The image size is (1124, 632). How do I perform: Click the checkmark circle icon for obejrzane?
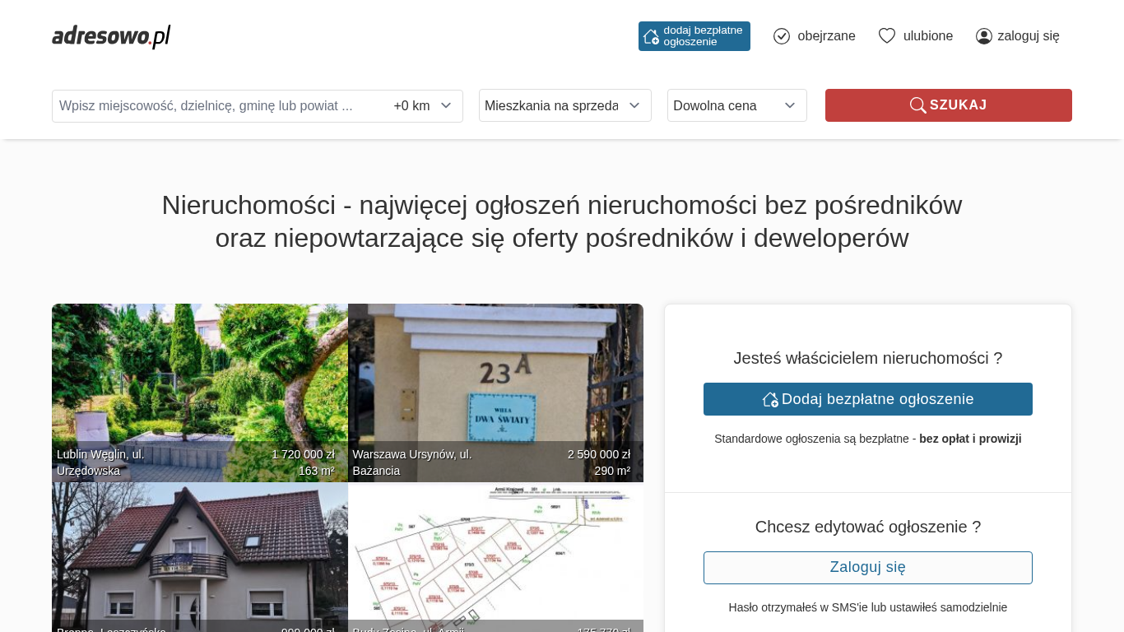tap(782, 36)
